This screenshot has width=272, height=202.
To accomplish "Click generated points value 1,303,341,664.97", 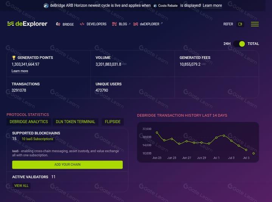I will pyautogui.click(x=26, y=64).
